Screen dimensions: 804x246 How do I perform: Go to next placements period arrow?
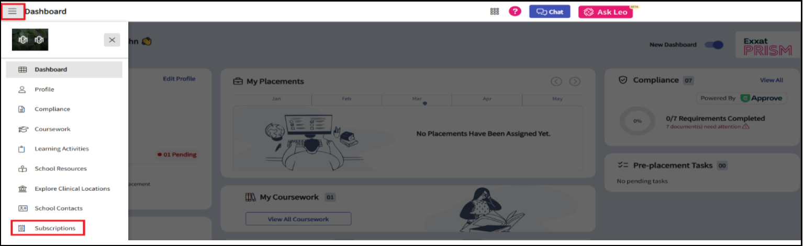click(575, 81)
